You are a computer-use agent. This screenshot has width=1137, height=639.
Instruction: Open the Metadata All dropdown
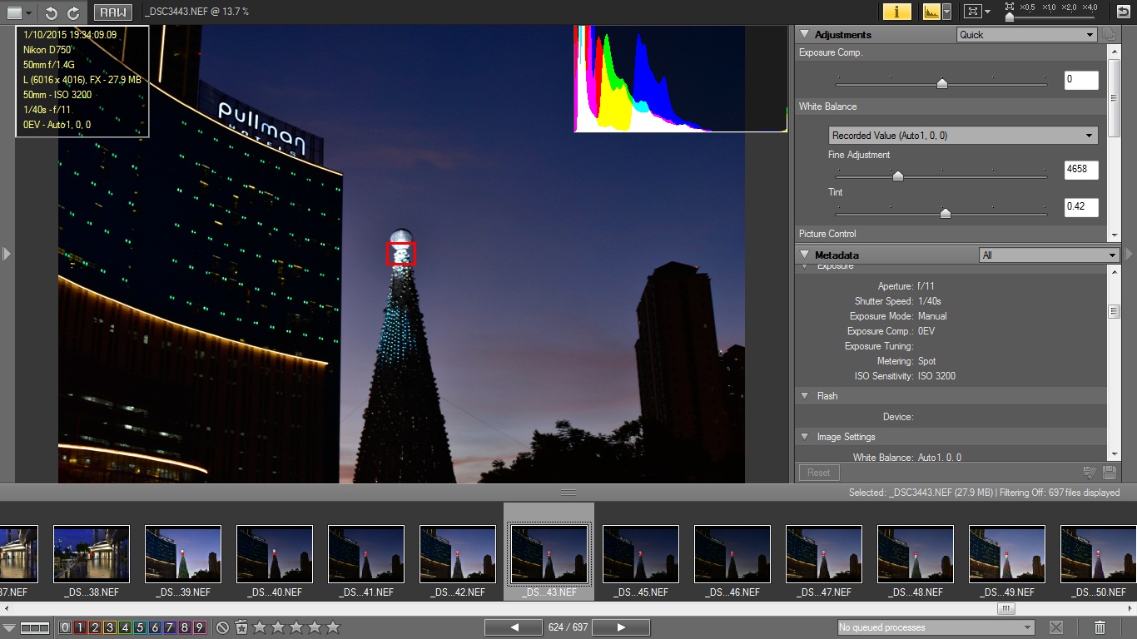1049,255
